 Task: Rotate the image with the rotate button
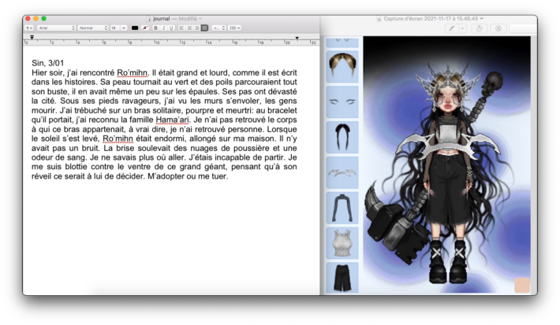tap(480, 28)
